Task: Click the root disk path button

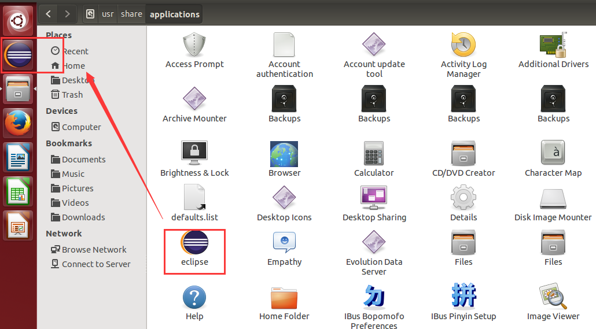Action: point(90,14)
